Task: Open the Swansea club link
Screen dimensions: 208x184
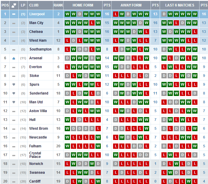Action: coord(37,173)
